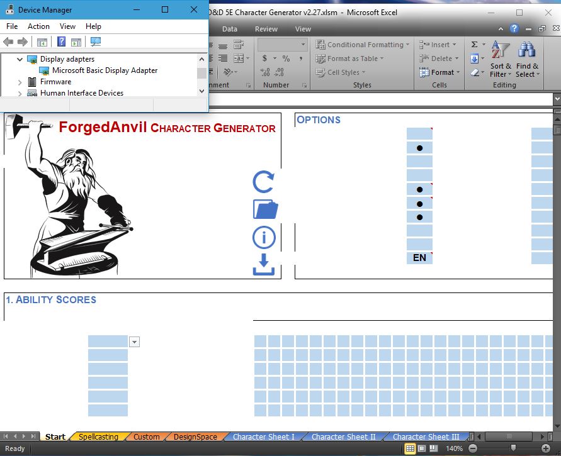Open Sort & Filter in Editing group
This screenshot has width=561, height=456.
[x=500, y=59]
